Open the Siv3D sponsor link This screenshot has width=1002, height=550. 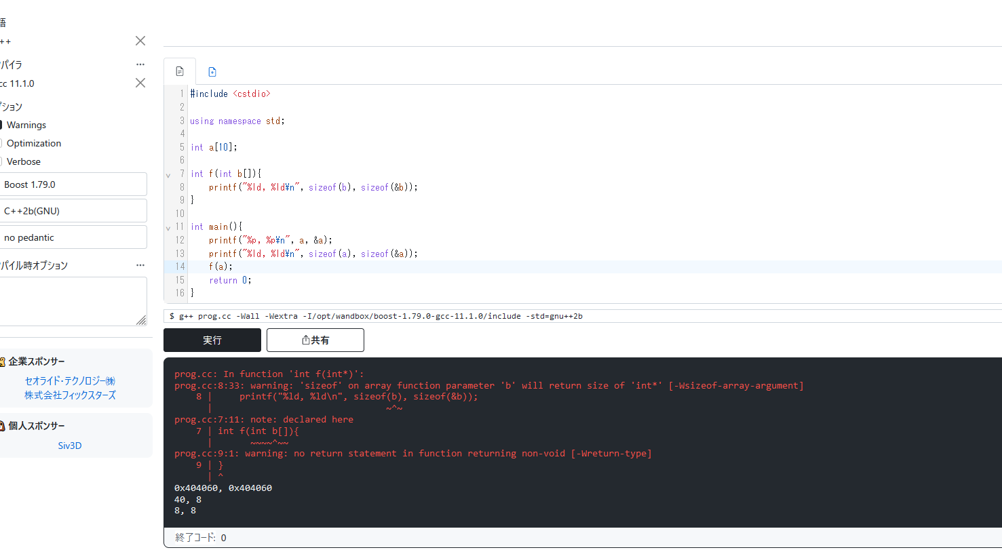point(70,446)
